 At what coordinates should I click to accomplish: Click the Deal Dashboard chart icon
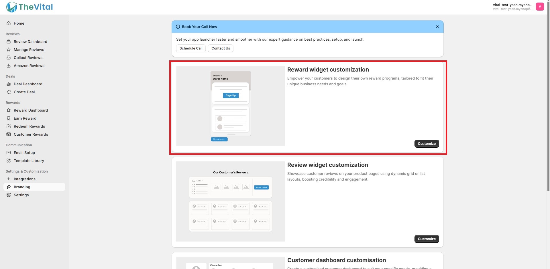[x=9, y=84]
